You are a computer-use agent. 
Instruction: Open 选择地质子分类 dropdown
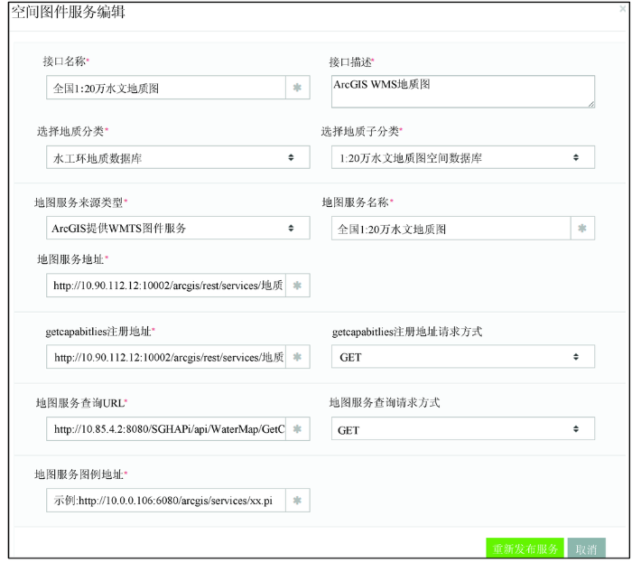(463, 157)
